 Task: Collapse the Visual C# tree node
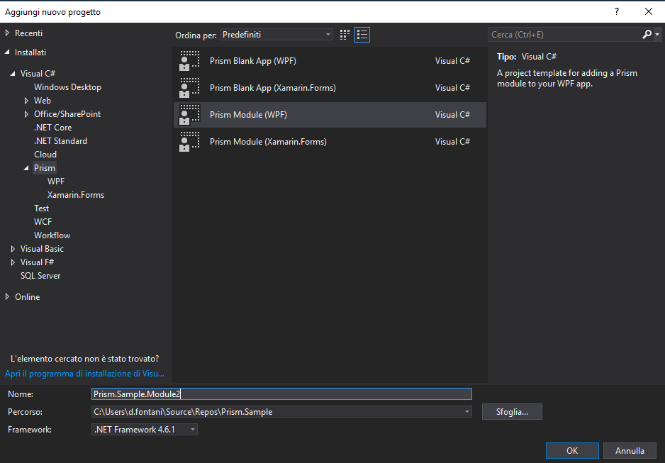(13, 73)
